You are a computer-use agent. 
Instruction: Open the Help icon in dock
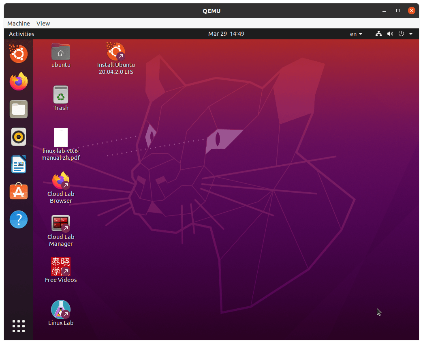(18, 219)
